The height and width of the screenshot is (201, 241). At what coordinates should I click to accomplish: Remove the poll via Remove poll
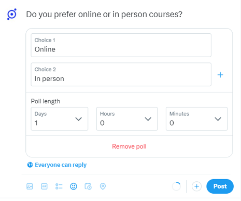(x=129, y=146)
